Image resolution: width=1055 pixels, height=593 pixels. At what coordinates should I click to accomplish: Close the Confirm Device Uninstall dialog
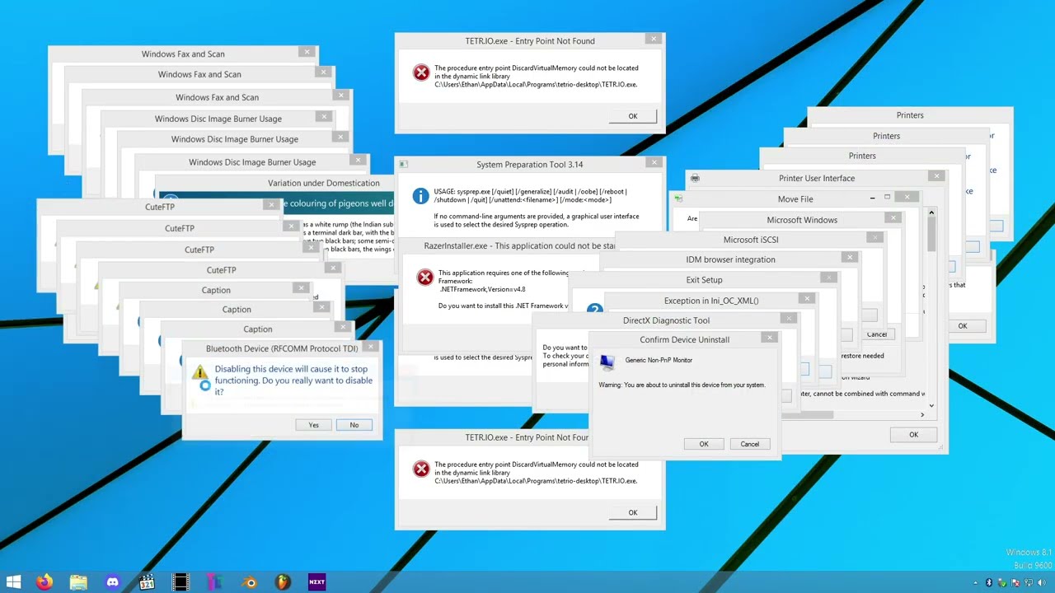click(769, 337)
